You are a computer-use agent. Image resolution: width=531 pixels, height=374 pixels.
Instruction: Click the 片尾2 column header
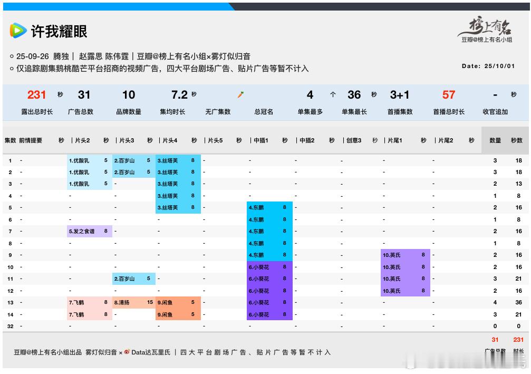446,140
